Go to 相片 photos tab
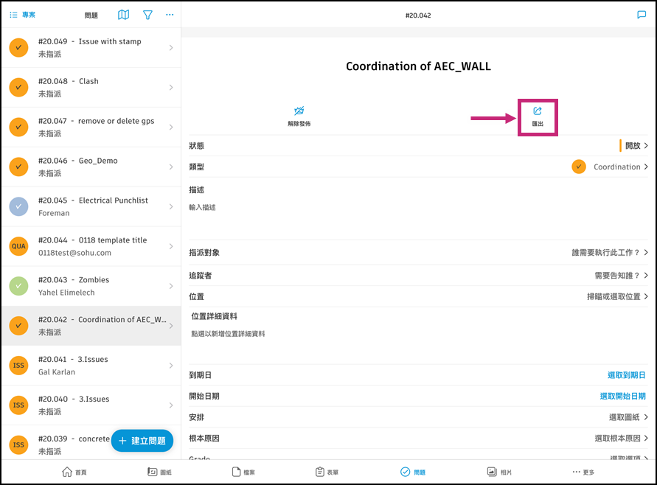The width and height of the screenshot is (657, 485). point(499,472)
